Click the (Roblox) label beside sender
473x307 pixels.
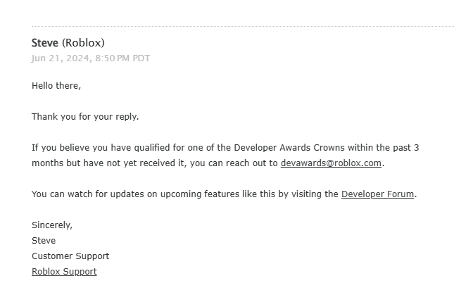tap(83, 43)
